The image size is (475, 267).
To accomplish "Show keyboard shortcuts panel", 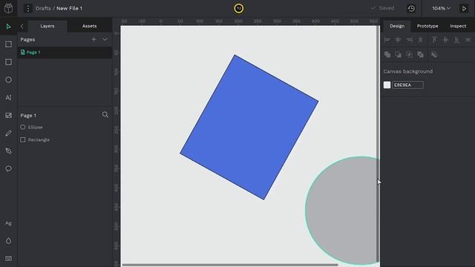I will coord(8,259).
